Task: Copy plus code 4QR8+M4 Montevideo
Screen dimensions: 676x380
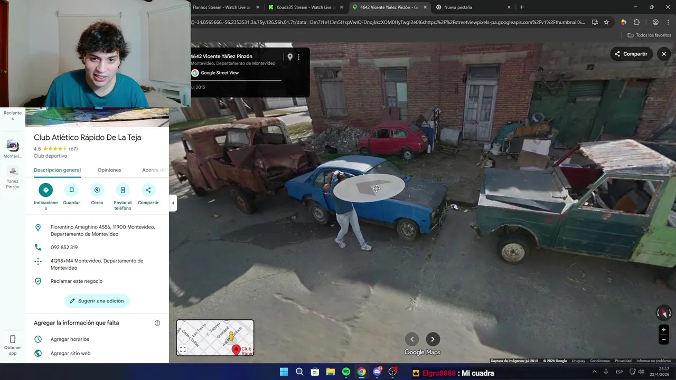Action: [97, 264]
